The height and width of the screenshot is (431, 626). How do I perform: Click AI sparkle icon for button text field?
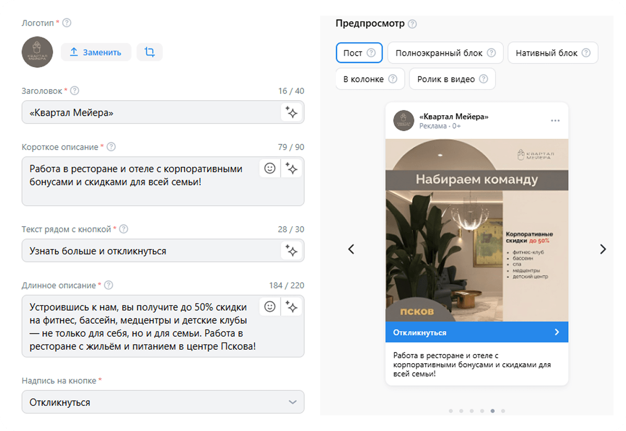pos(292,251)
